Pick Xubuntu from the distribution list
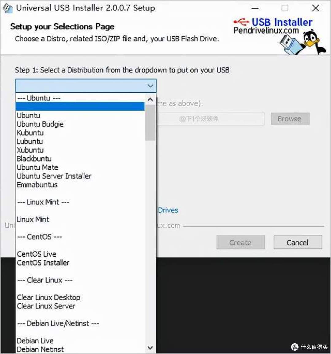The width and height of the screenshot is (331, 354). click(x=80, y=150)
